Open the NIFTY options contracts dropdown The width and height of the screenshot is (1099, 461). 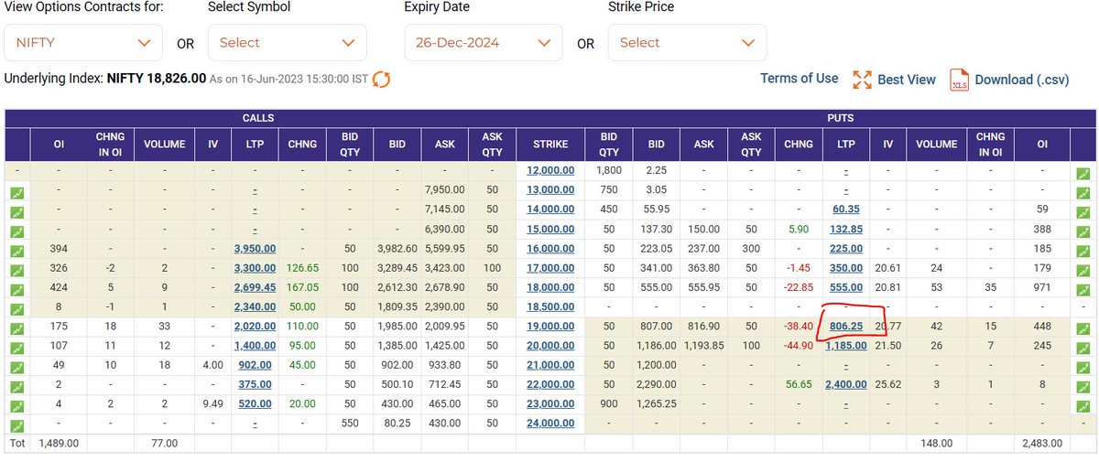(x=83, y=43)
